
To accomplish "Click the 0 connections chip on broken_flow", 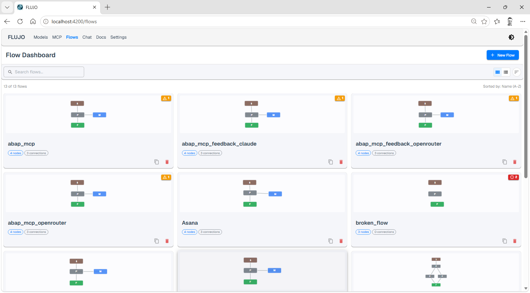I will (x=384, y=232).
